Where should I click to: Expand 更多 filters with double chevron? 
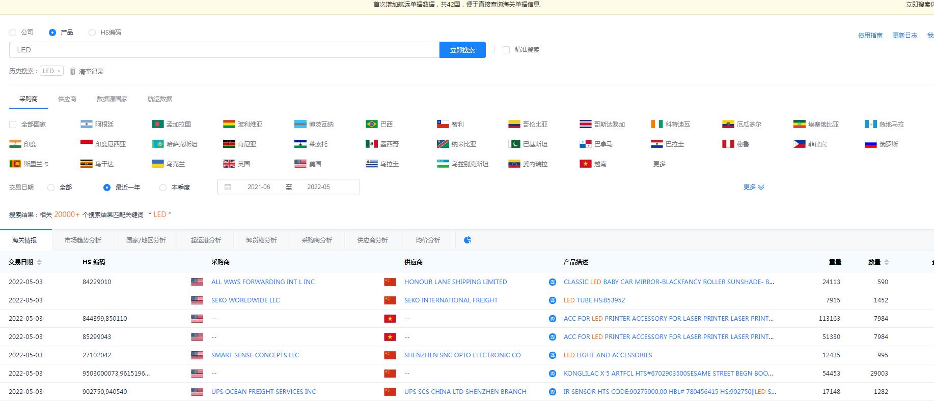[754, 187]
